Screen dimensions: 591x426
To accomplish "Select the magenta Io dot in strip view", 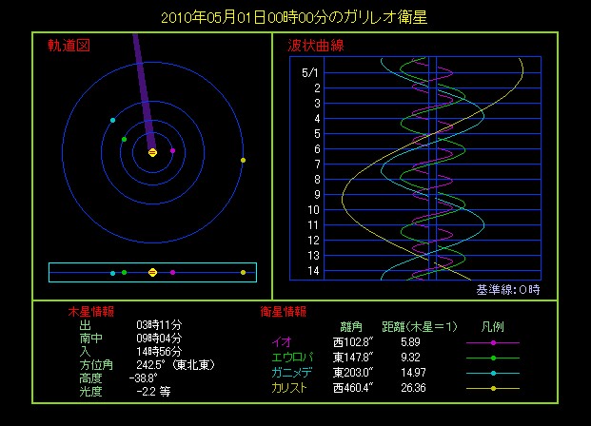I will point(172,273).
